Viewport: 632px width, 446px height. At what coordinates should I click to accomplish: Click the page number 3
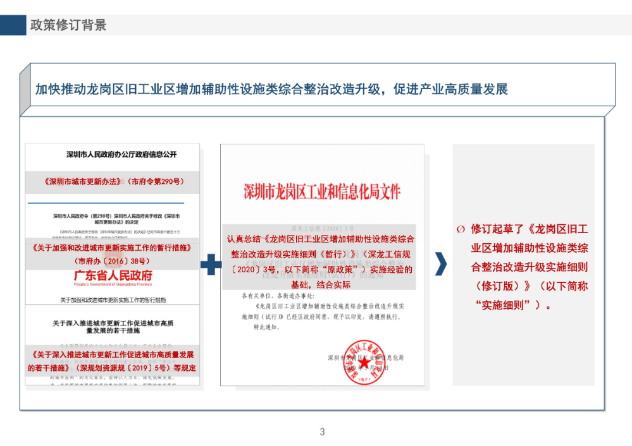tap(322, 432)
